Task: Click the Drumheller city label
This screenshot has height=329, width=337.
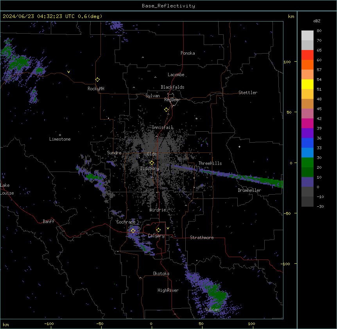Action: click(249, 190)
